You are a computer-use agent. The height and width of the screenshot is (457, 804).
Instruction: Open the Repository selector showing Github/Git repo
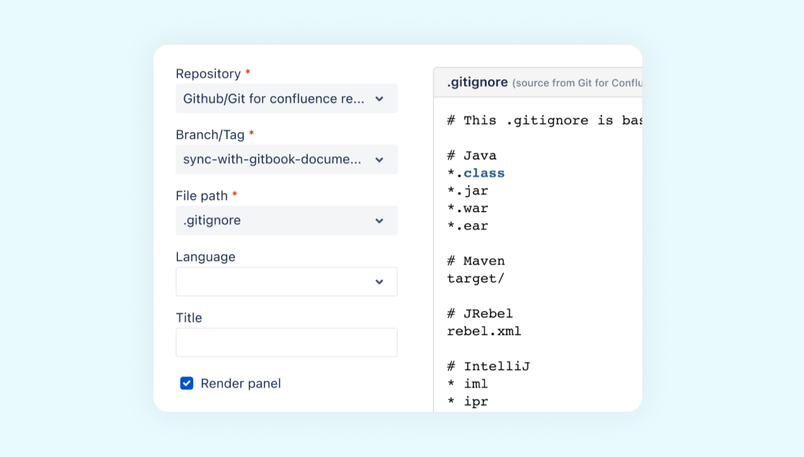(286, 98)
